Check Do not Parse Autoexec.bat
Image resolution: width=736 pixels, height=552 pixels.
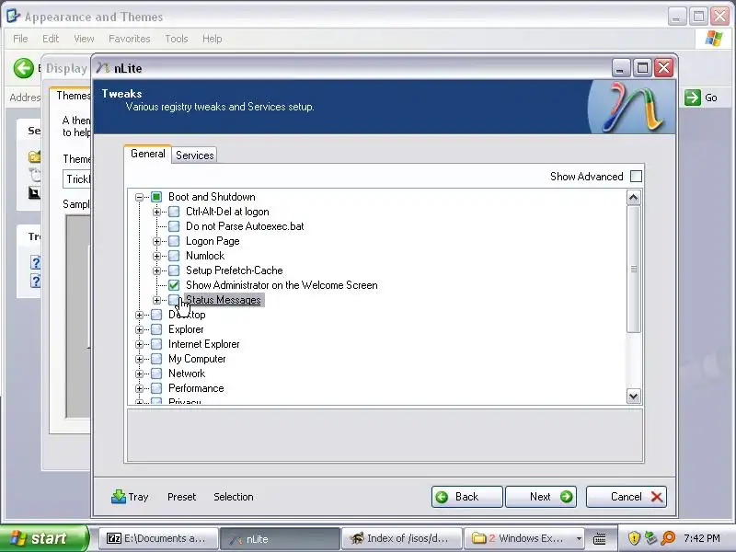174,226
